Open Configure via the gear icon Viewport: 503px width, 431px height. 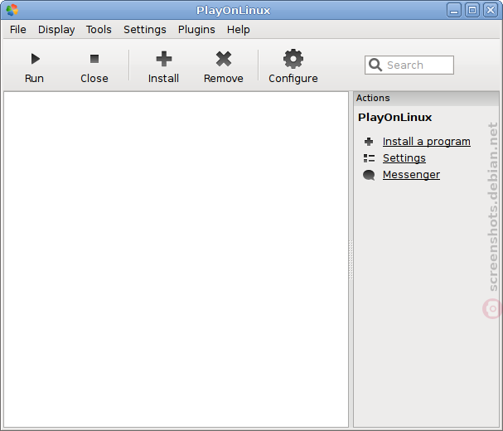pos(293,59)
